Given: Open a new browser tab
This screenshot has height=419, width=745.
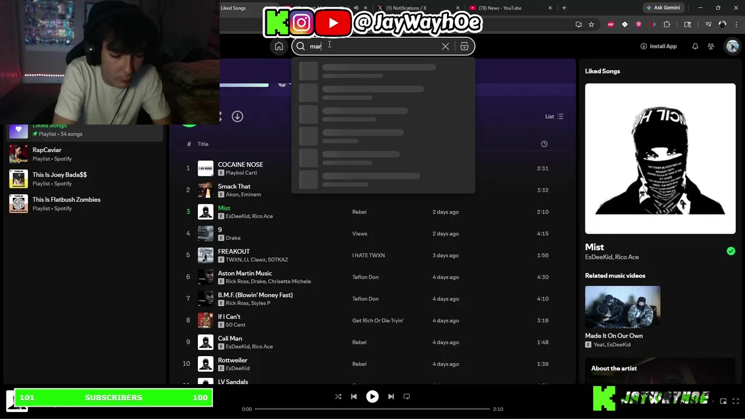Looking at the screenshot, I should pos(564,8).
